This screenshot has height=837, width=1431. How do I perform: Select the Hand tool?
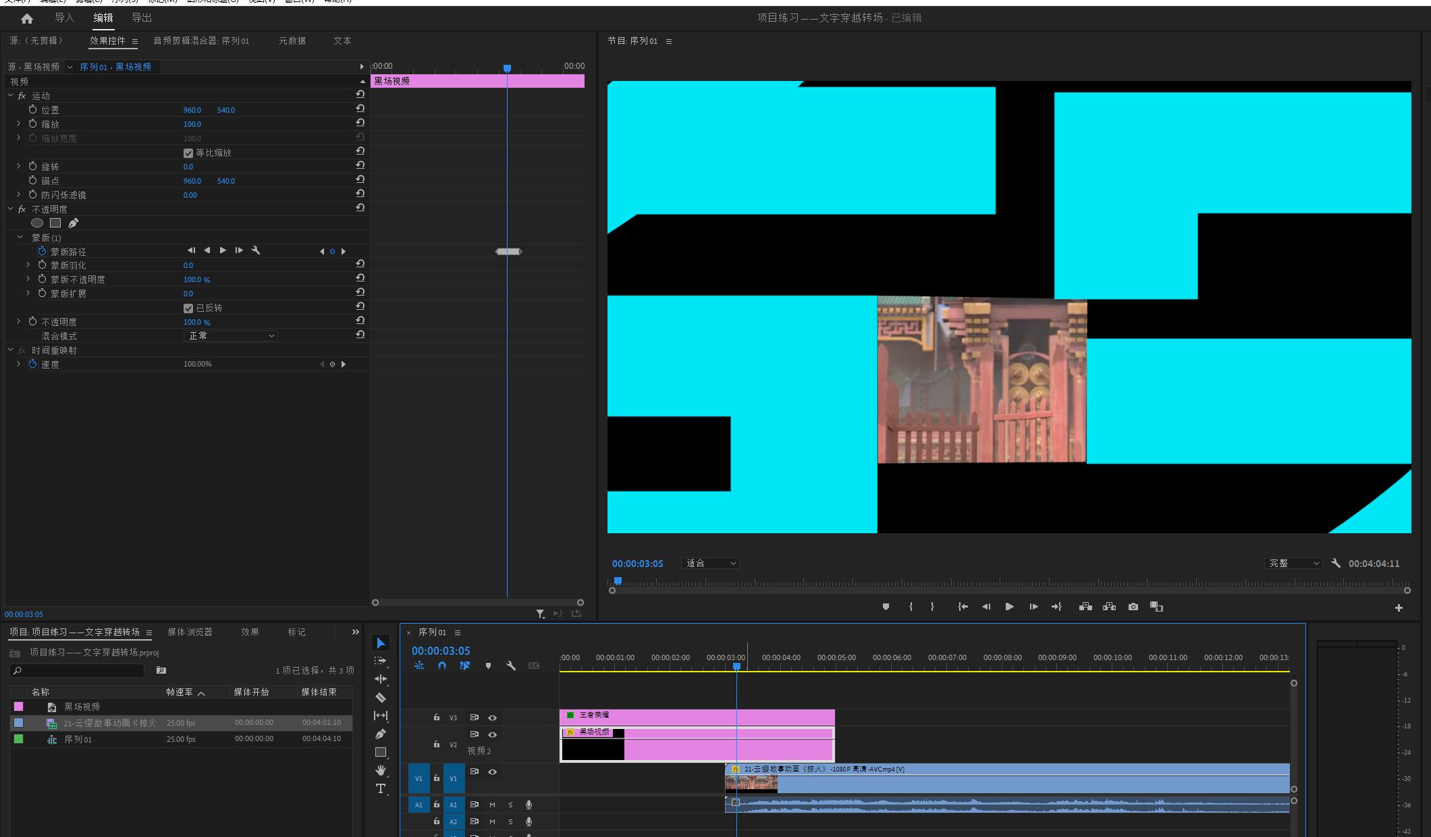click(x=381, y=770)
